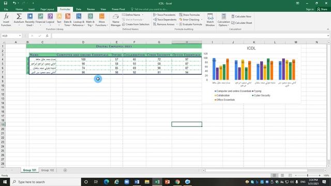
Task: Toggle Show Formulas
Action: [189, 15]
